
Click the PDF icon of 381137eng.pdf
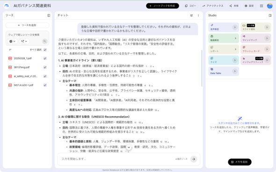[x=10, y=67]
